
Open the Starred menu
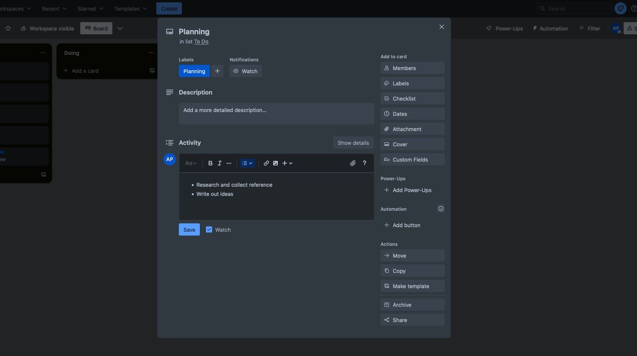pos(90,9)
